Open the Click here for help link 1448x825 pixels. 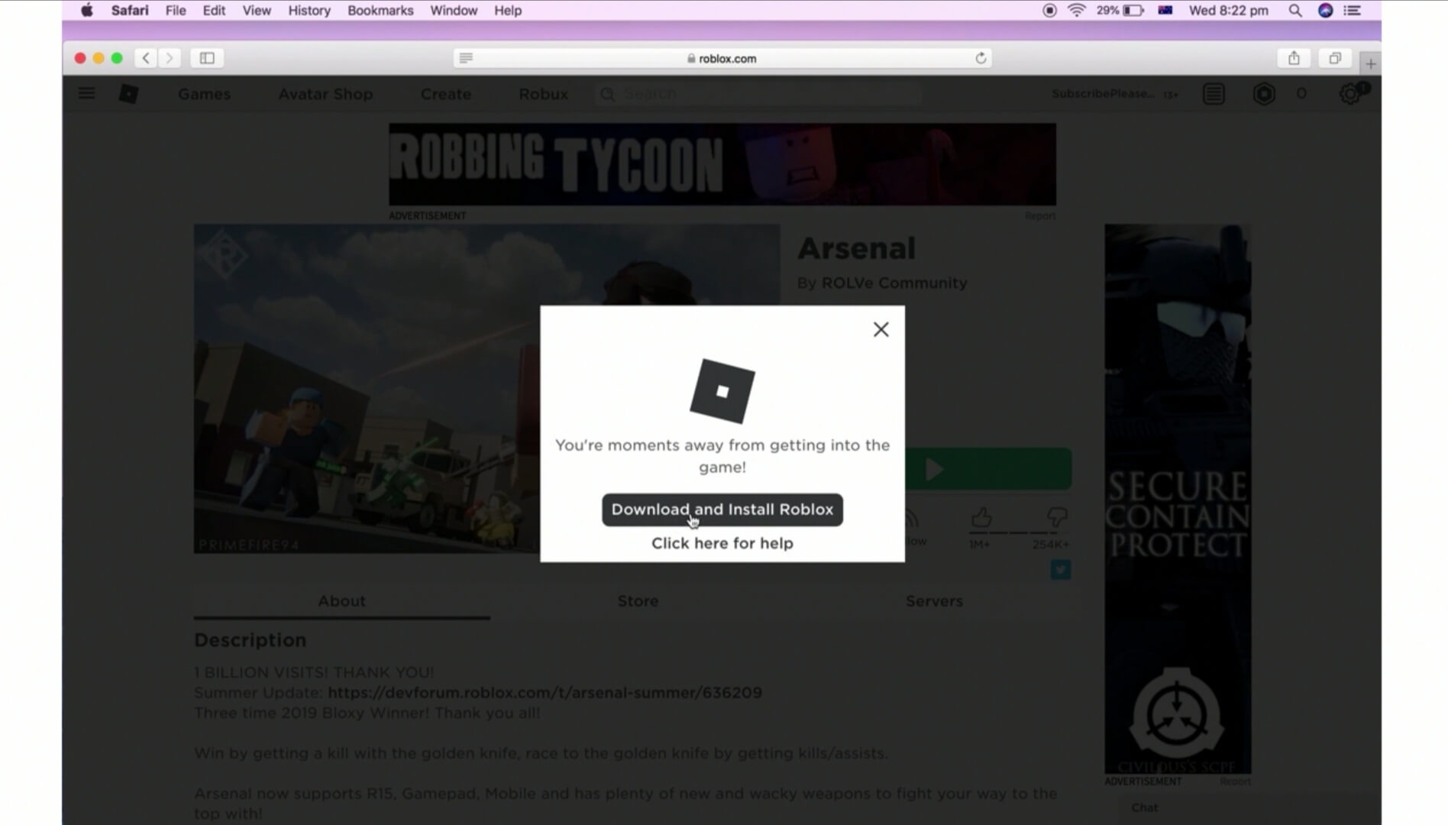tap(722, 543)
